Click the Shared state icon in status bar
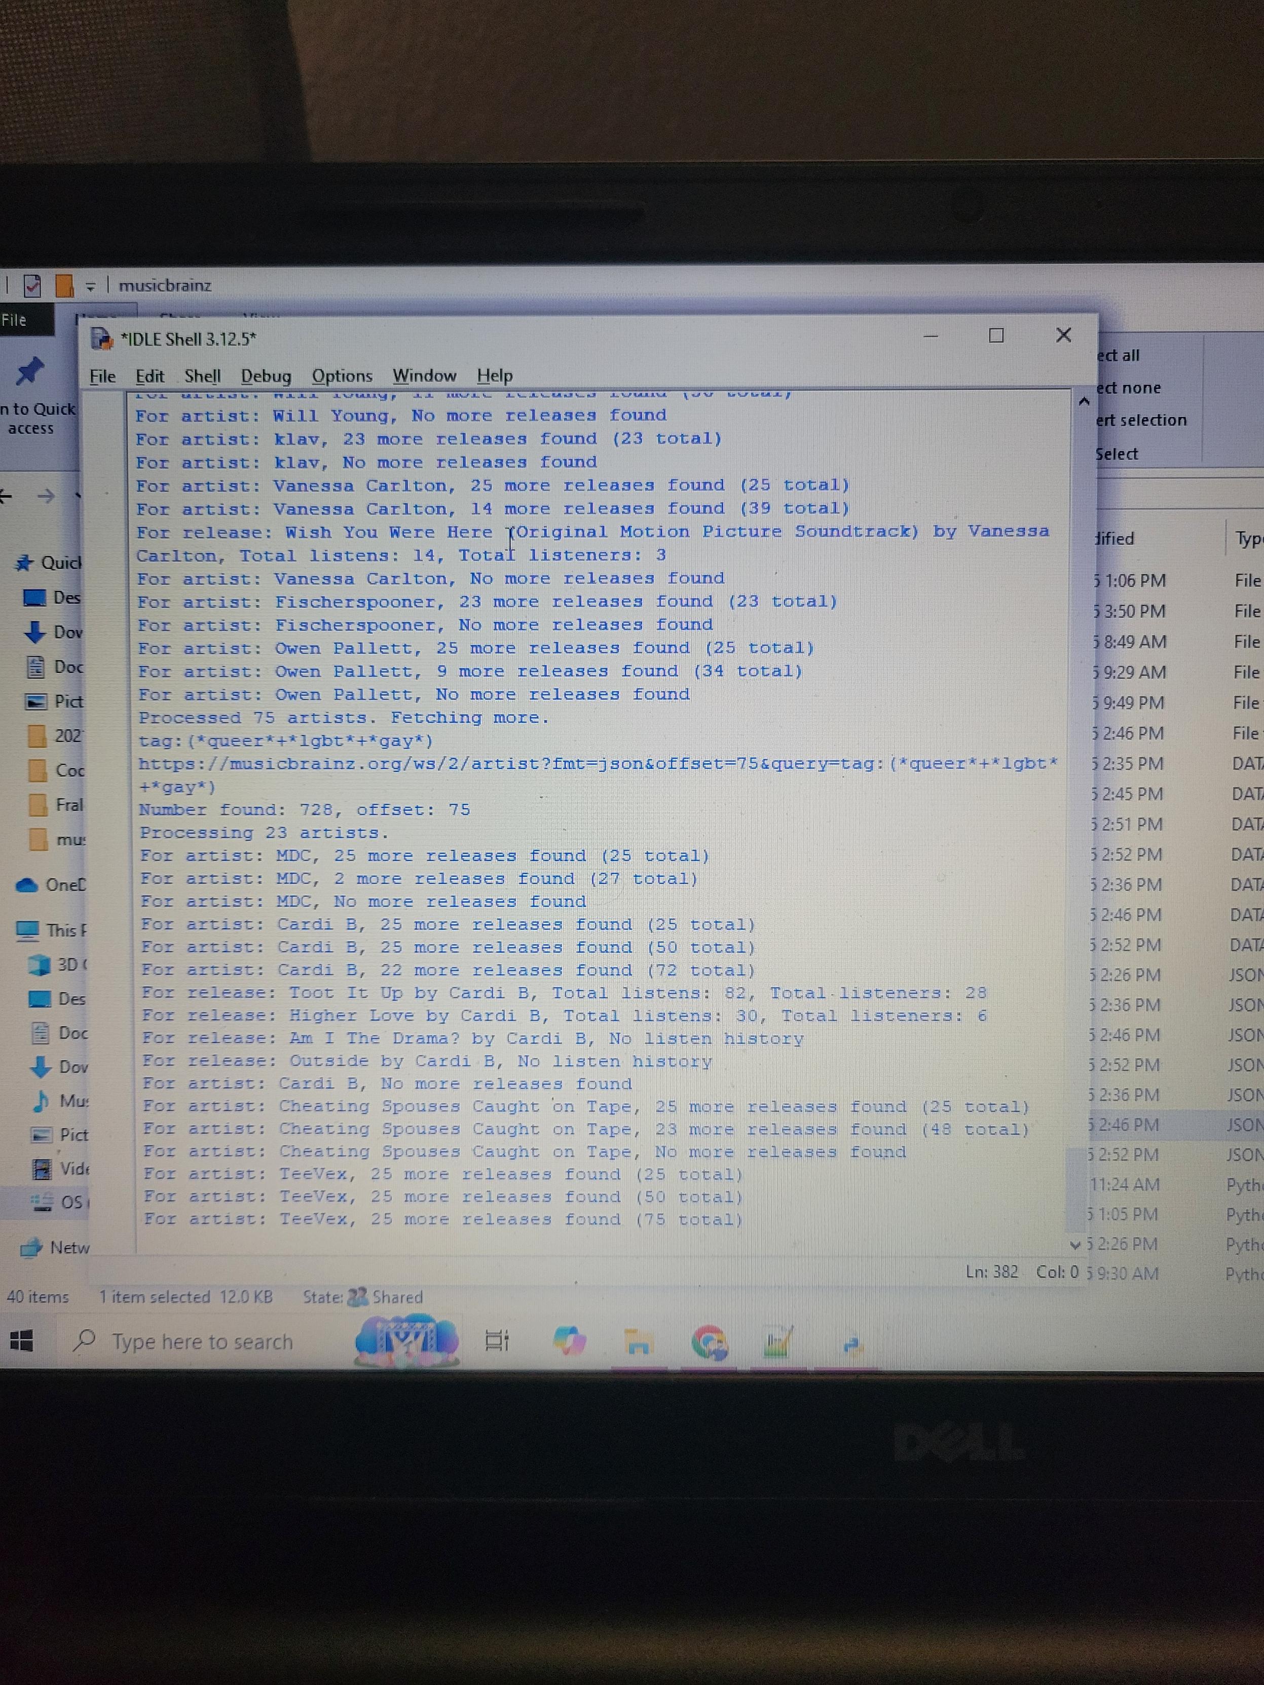 (x=357, y=1296)
